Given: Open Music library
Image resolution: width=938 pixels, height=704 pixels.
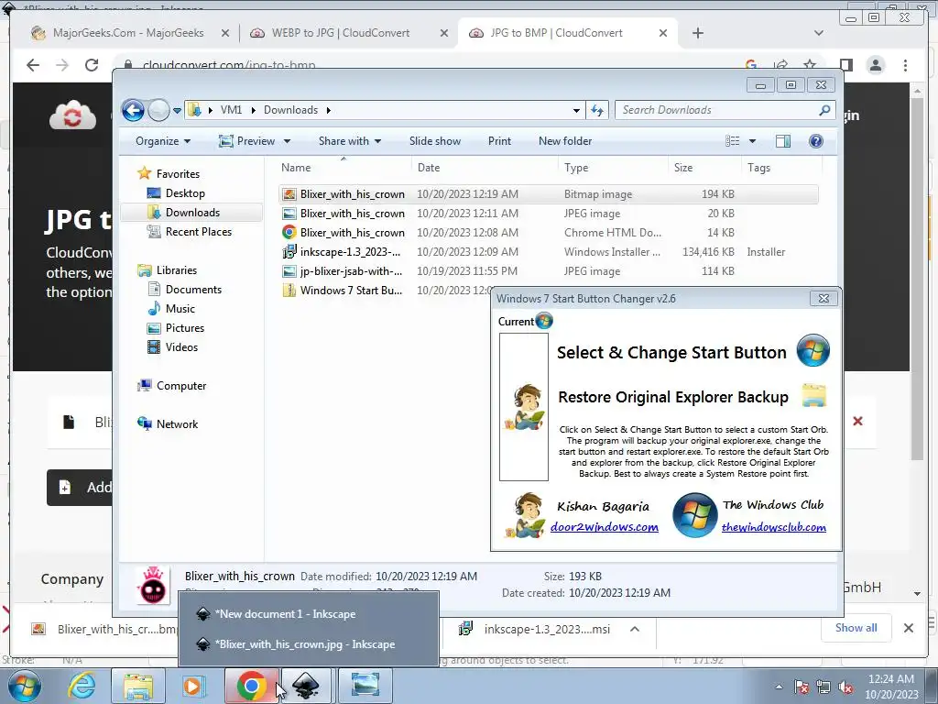Looking at the screenshot, I should 180,309.
